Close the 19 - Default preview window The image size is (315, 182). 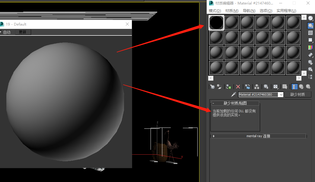(127, 24)
